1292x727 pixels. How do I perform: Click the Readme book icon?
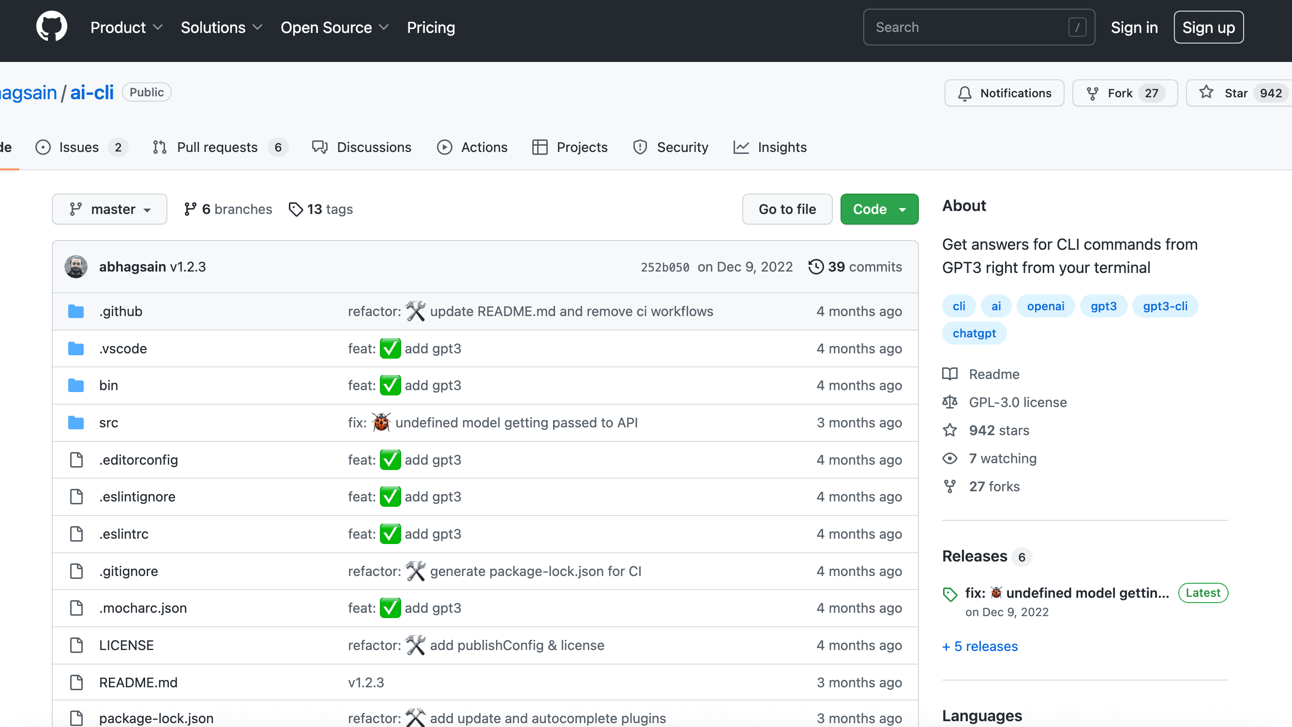click(x=949, y=374)
